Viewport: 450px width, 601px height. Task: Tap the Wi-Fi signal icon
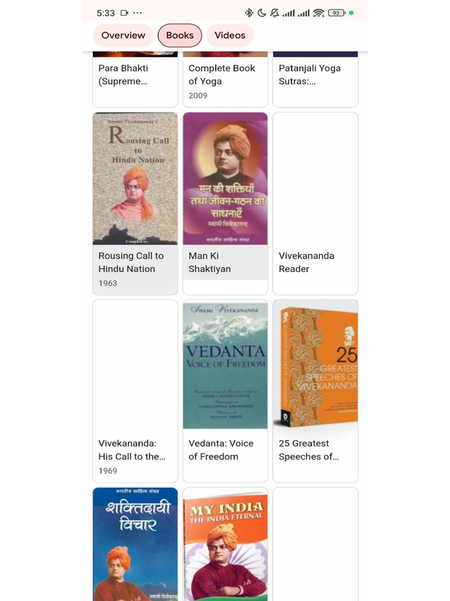[x=318, y=13]
